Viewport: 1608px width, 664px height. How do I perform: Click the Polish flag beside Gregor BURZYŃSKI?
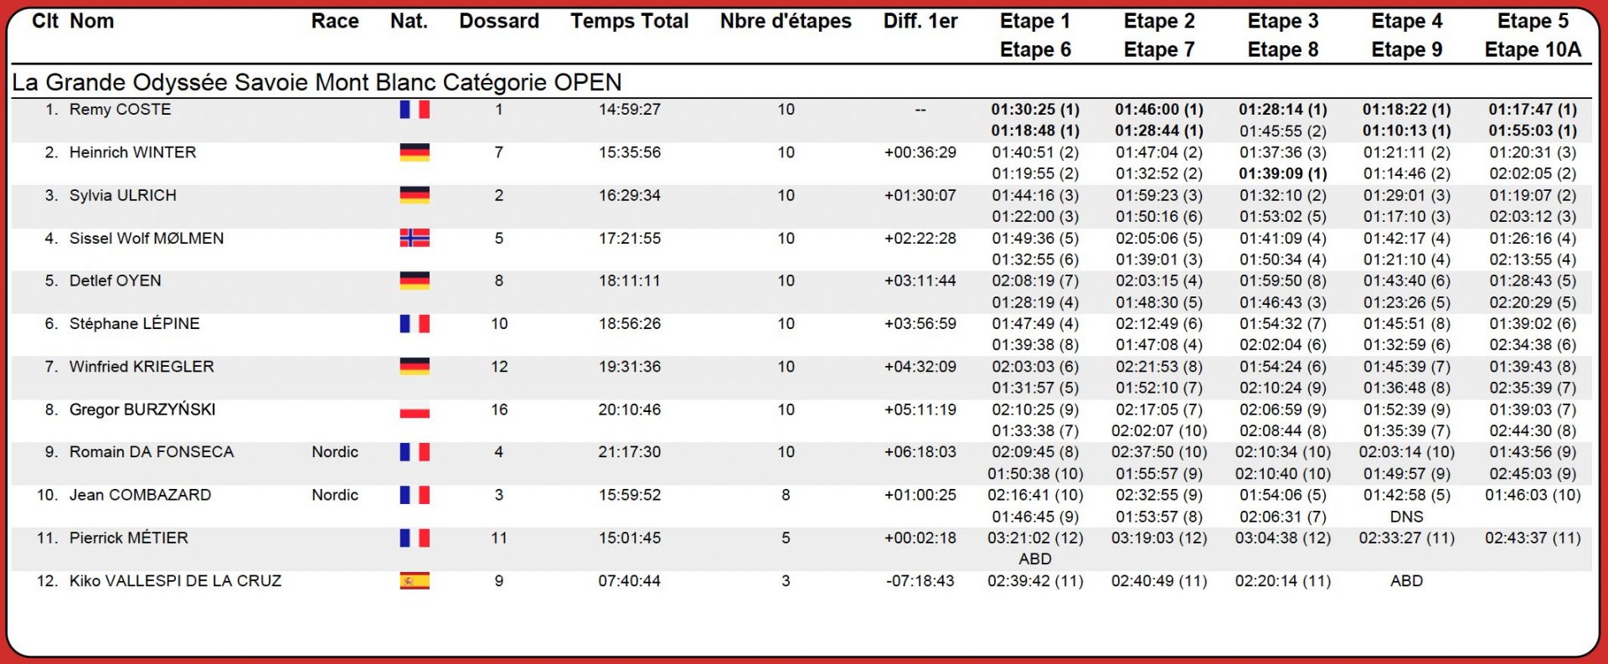point(415,410)
